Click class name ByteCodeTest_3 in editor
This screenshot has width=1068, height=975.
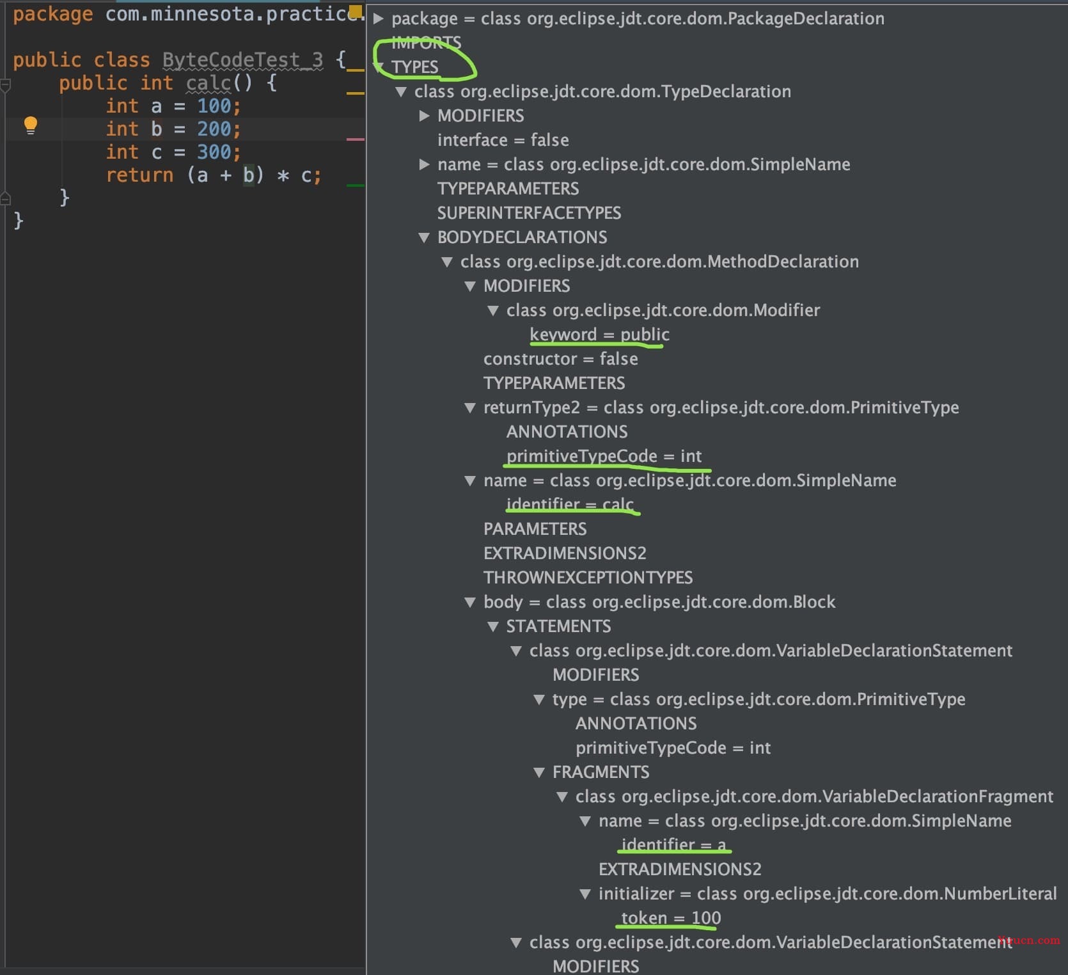242,60
